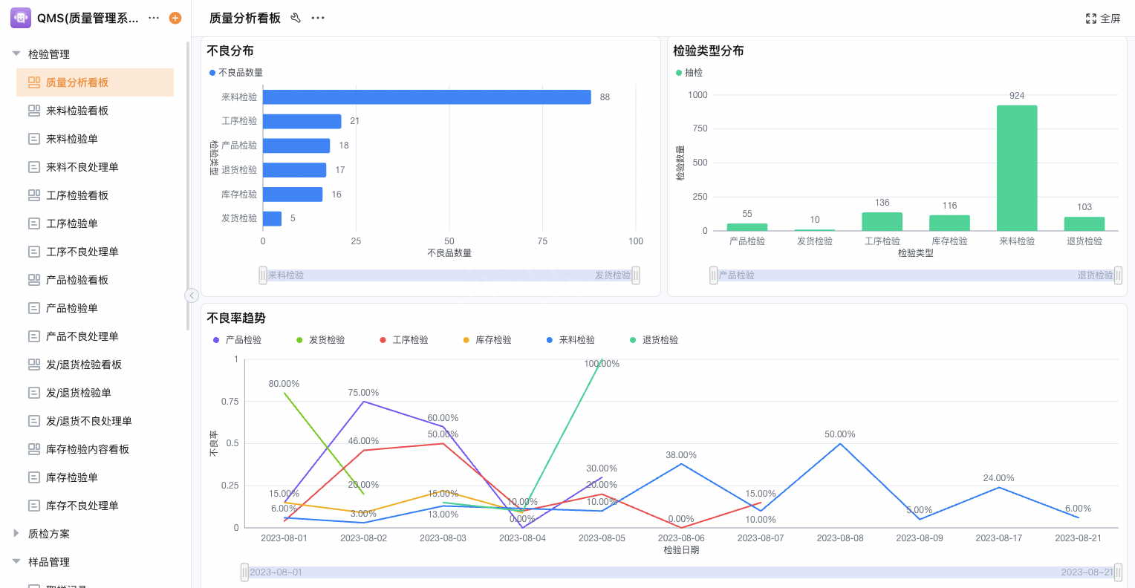The image size is (1135, 588).
Task: Open dashboard settings wrench icon
Action: click(296, 18)
